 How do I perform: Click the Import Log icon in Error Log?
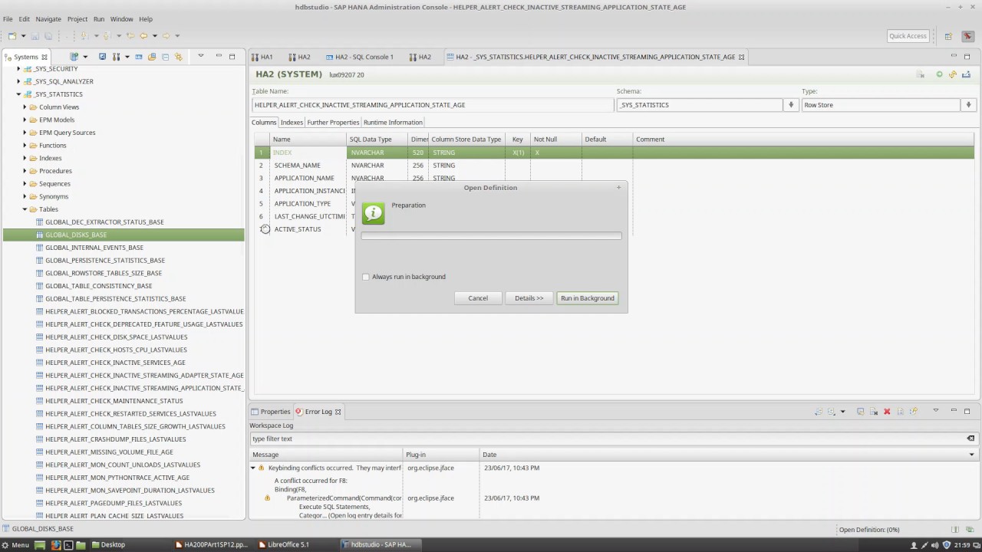pos(832,412)
